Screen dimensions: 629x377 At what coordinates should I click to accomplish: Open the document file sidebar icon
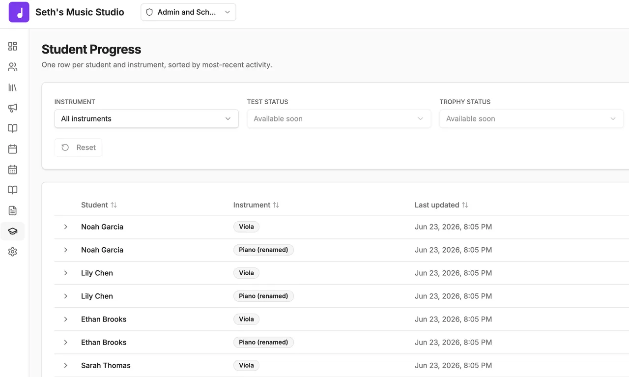point(13,210)
